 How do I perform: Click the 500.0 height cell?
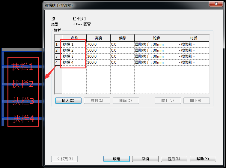click(x=98, y=50)
